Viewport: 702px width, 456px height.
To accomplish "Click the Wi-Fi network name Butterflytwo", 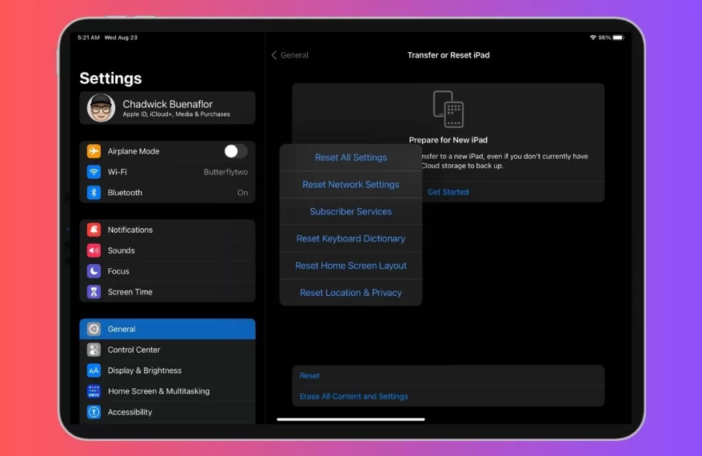I will [x=226, y=172].
